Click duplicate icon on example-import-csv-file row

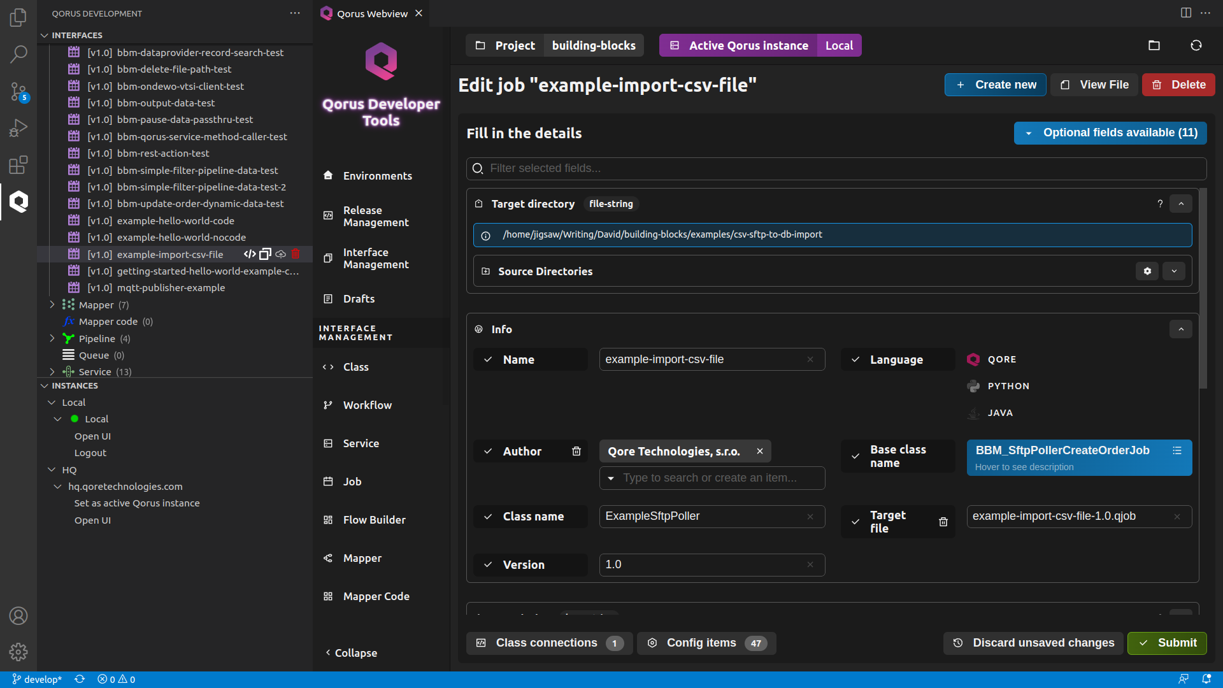pyautogui.click(x=265, y=254)
